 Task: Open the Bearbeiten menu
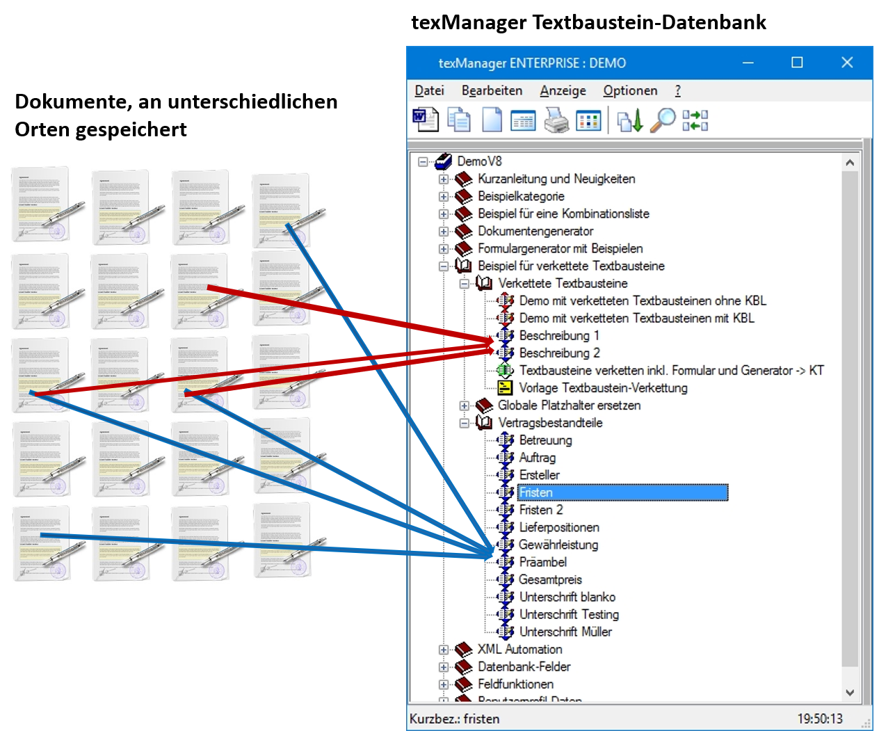tap(492, 90)
